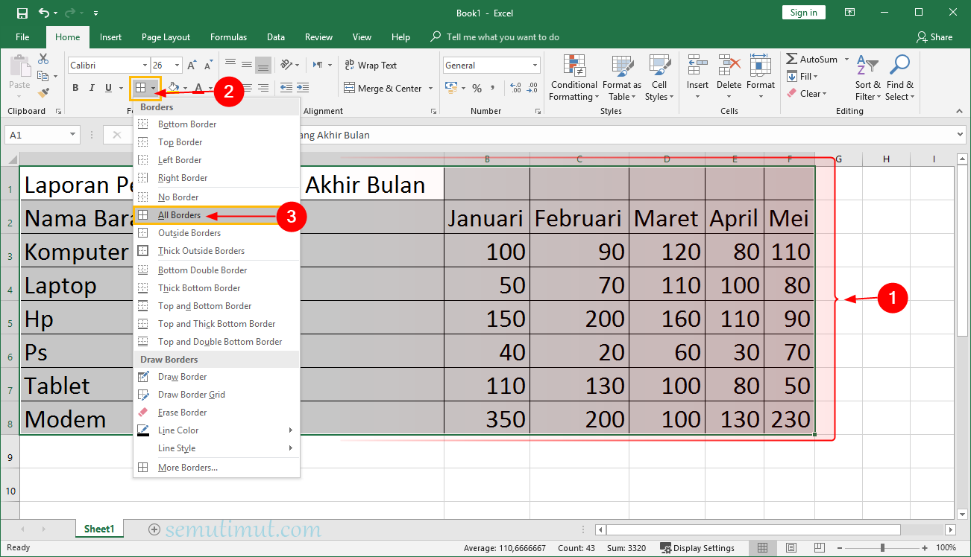Expand the Borders button dropdown arrow
The height and width of the screenshot is (557, 971).
(154, 89)
